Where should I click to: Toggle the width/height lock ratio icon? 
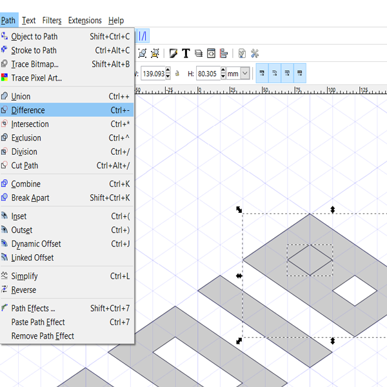coord(177,74)
